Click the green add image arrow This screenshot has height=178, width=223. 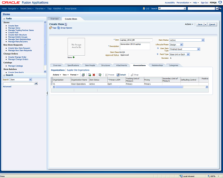pos(74,57)
